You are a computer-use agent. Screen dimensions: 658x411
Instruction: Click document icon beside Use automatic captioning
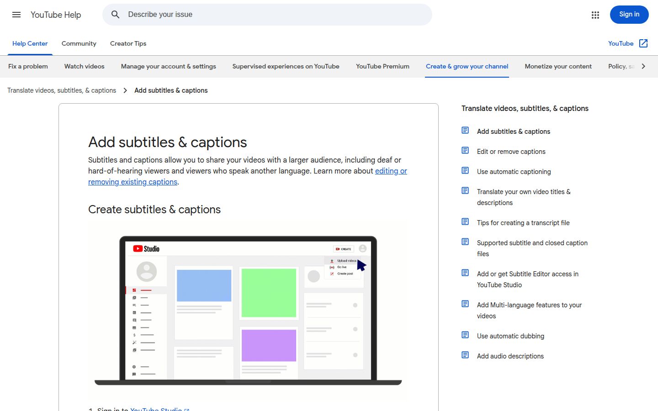465,171
